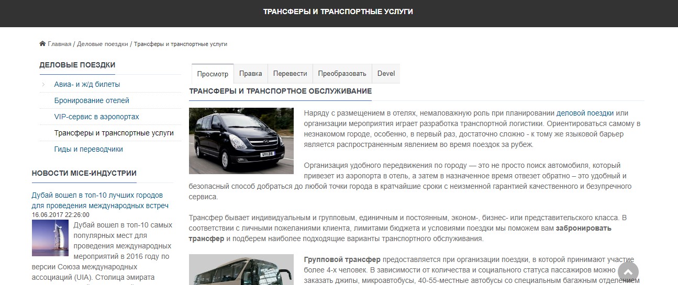
Task: Open the Devel tab
Action: click(x=386, y=74)
